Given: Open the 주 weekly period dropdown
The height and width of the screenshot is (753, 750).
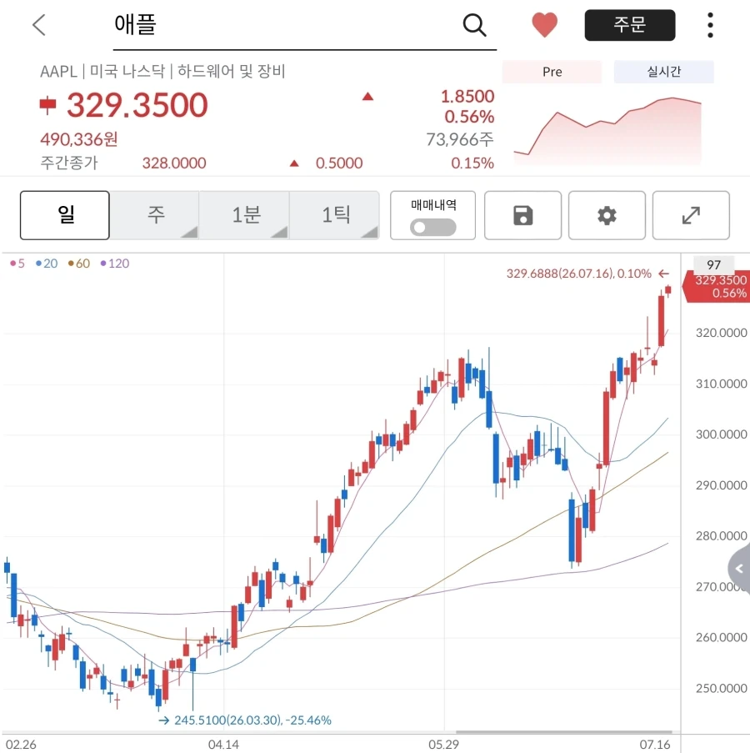Looking at the screenshot, I should (155, 215).
